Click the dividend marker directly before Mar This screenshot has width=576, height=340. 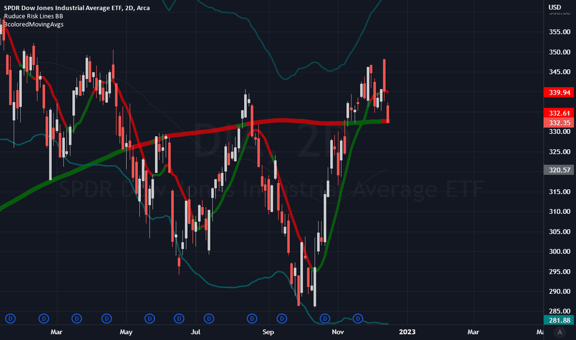point(44,318)
